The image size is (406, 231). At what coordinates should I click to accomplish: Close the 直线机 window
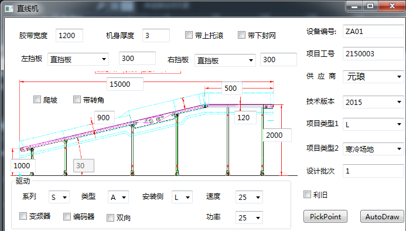click(x=393, y=6)
